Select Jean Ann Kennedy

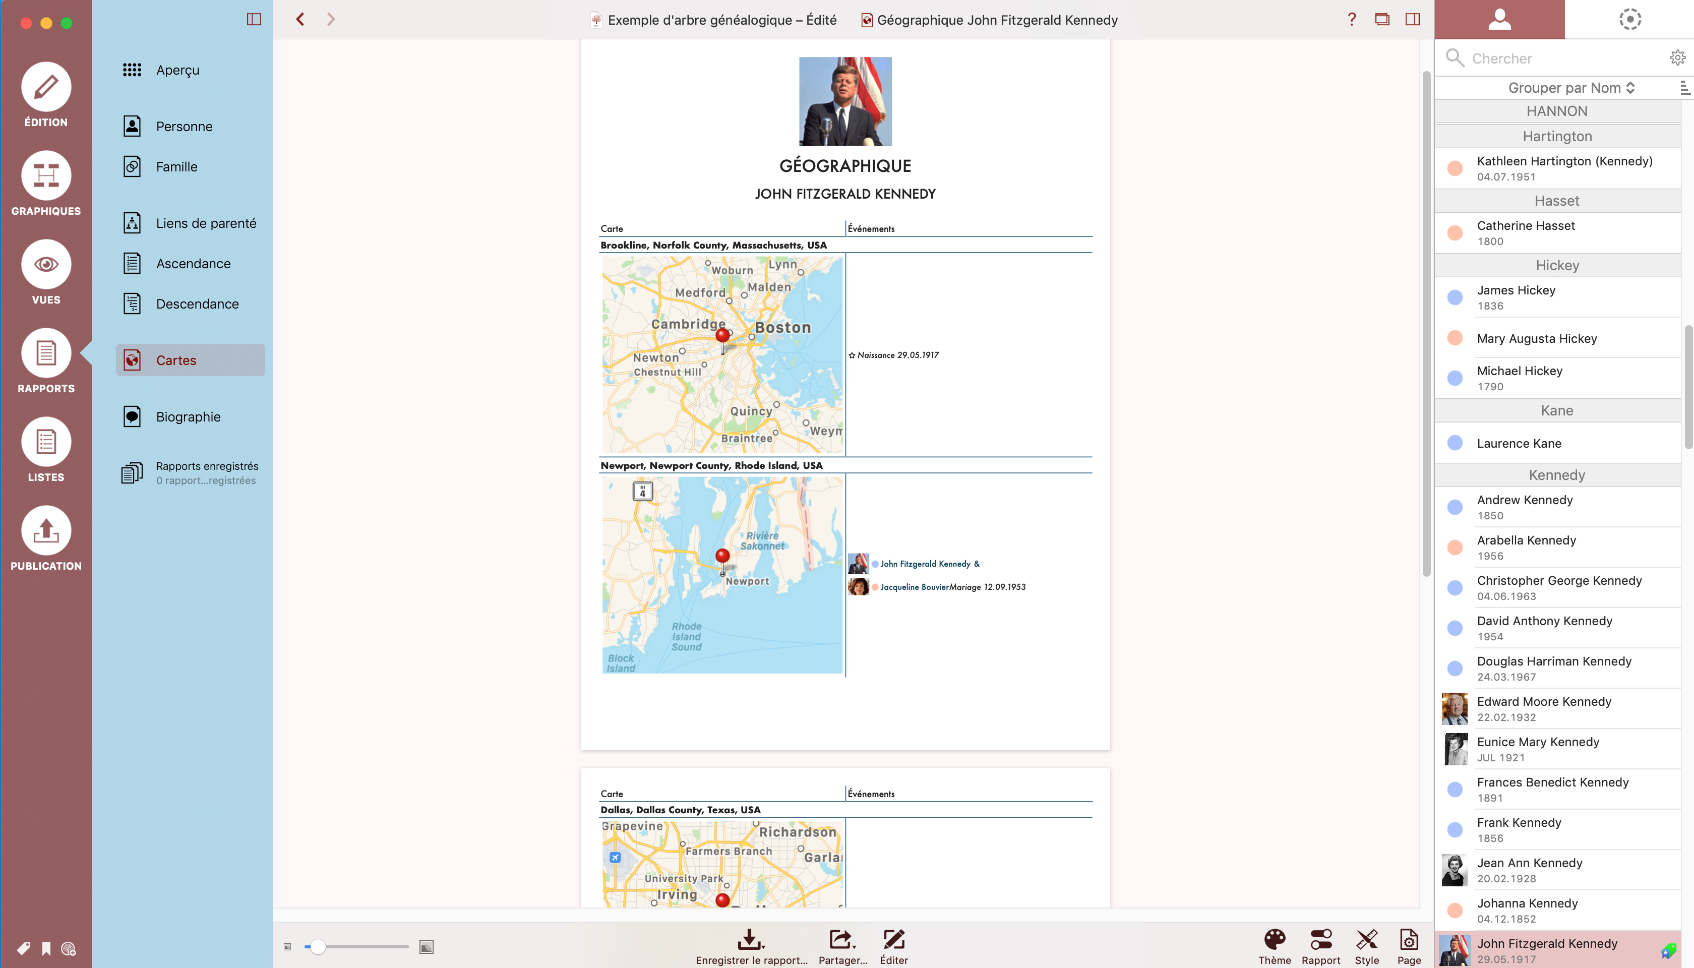1557,870
